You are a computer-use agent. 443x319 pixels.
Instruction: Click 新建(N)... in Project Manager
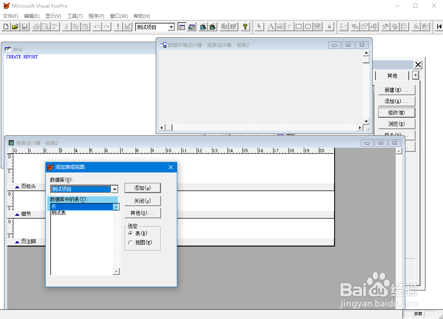click(396, 90)
